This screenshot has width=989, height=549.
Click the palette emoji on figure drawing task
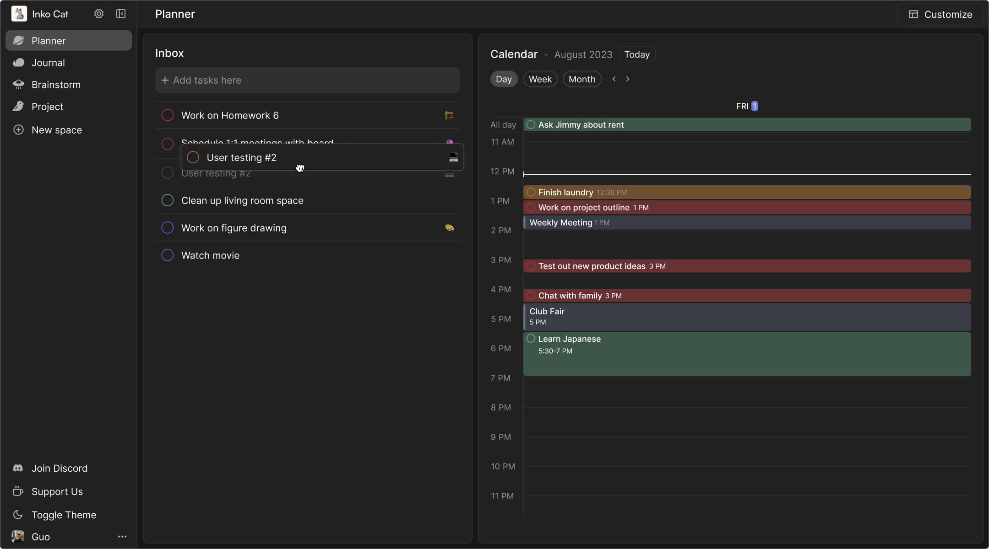tap(449, 228)
